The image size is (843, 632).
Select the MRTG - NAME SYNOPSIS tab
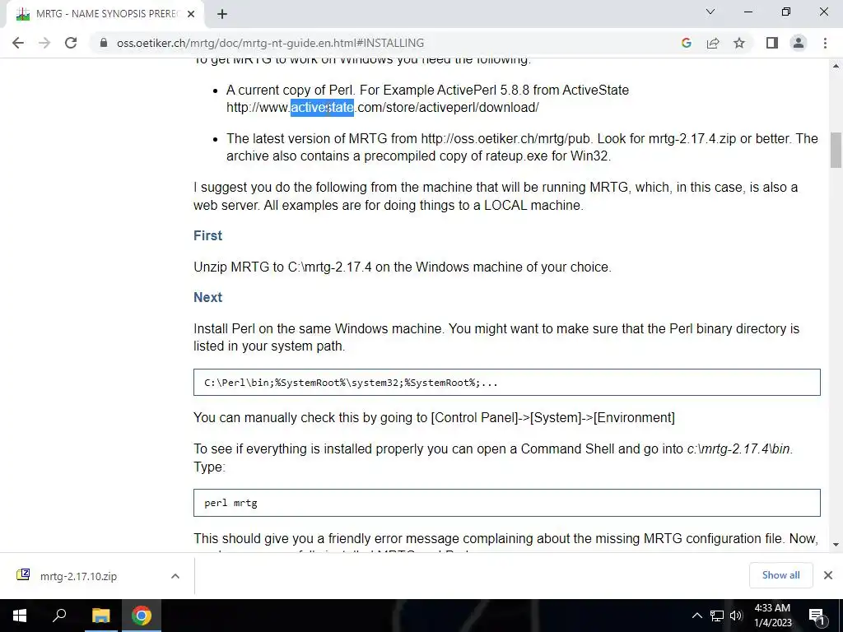tap(105, 14)
